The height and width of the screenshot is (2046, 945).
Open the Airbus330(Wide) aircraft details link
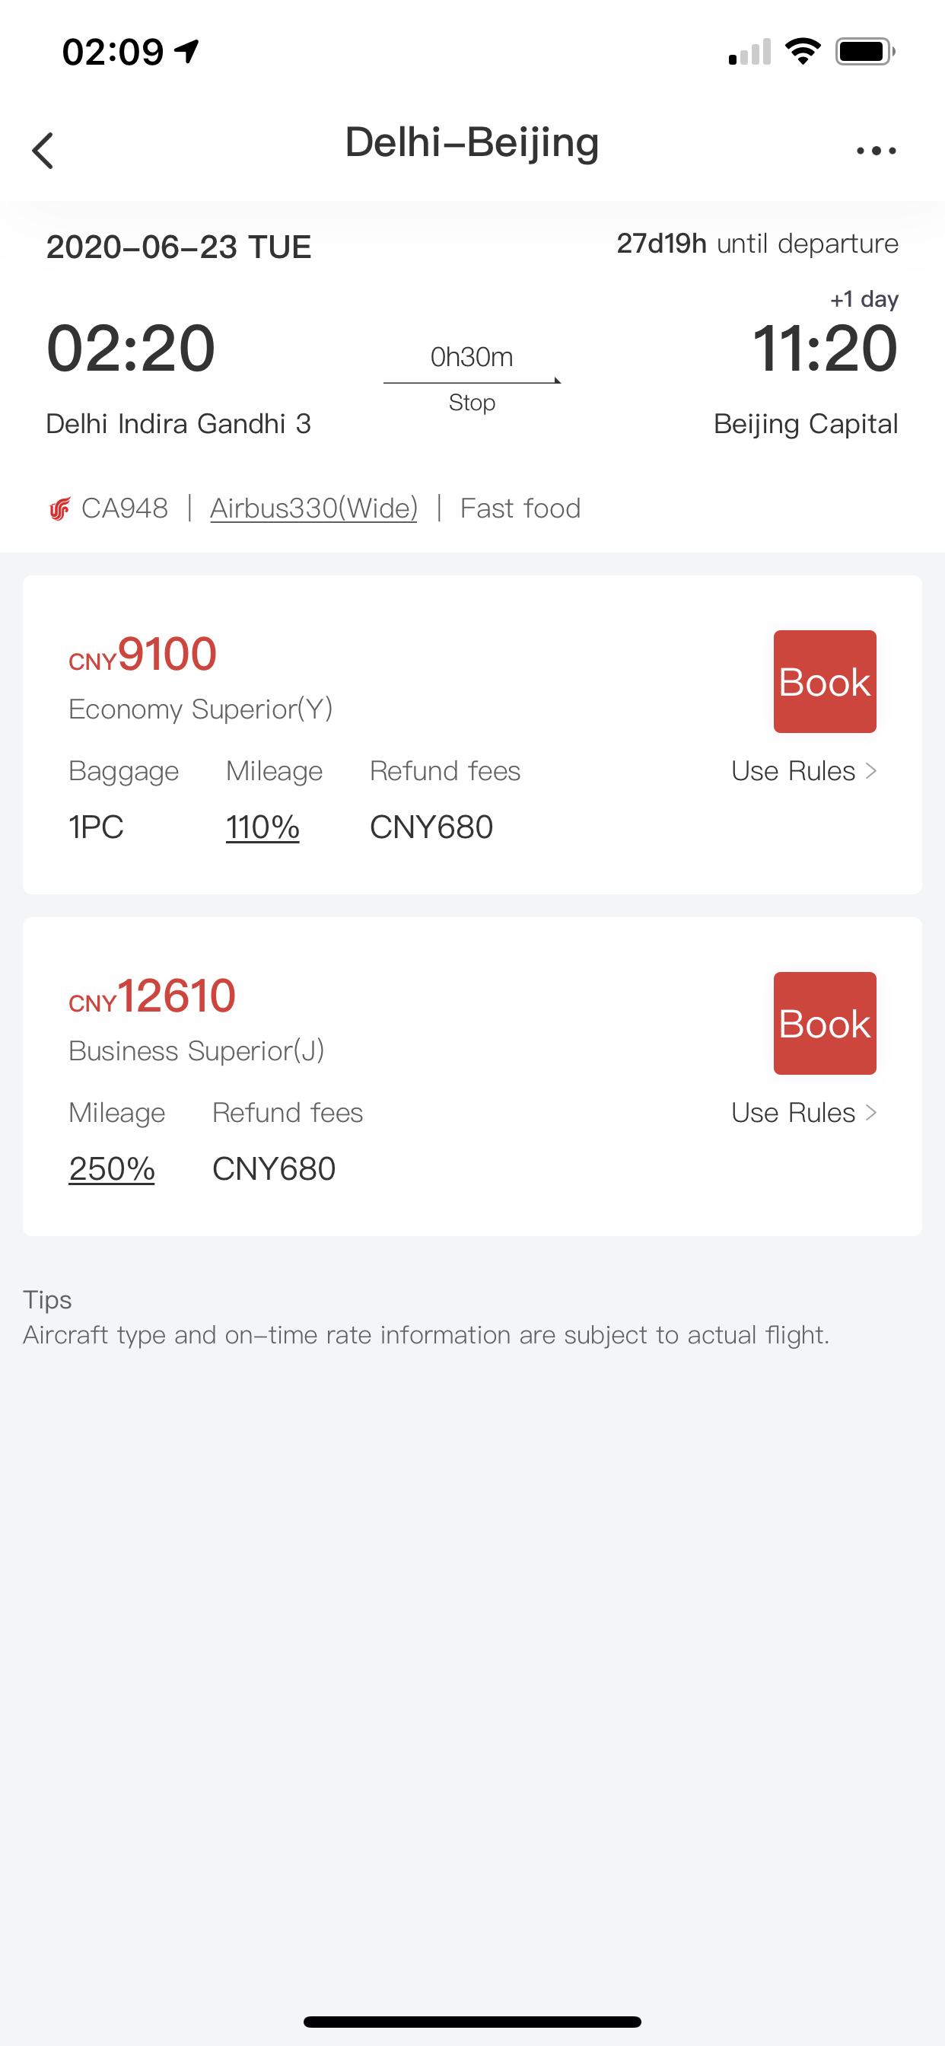coord(313,508)
